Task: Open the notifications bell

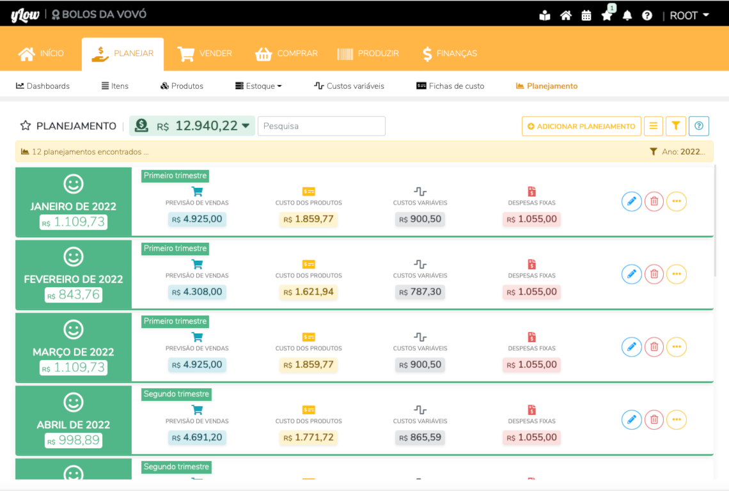Action: coord(627,15)
